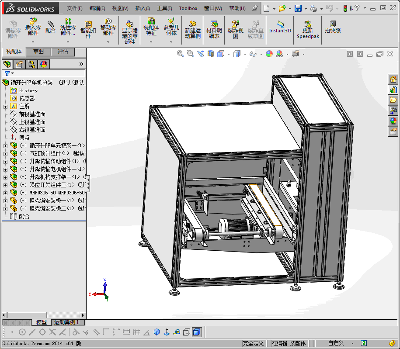
Task: Open the DisplayManager color-ball tab
Action: click(43, 64)
